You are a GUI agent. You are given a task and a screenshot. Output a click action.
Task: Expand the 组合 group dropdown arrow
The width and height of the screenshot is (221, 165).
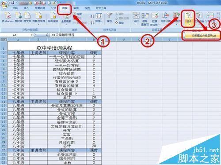tap(189, 25)
